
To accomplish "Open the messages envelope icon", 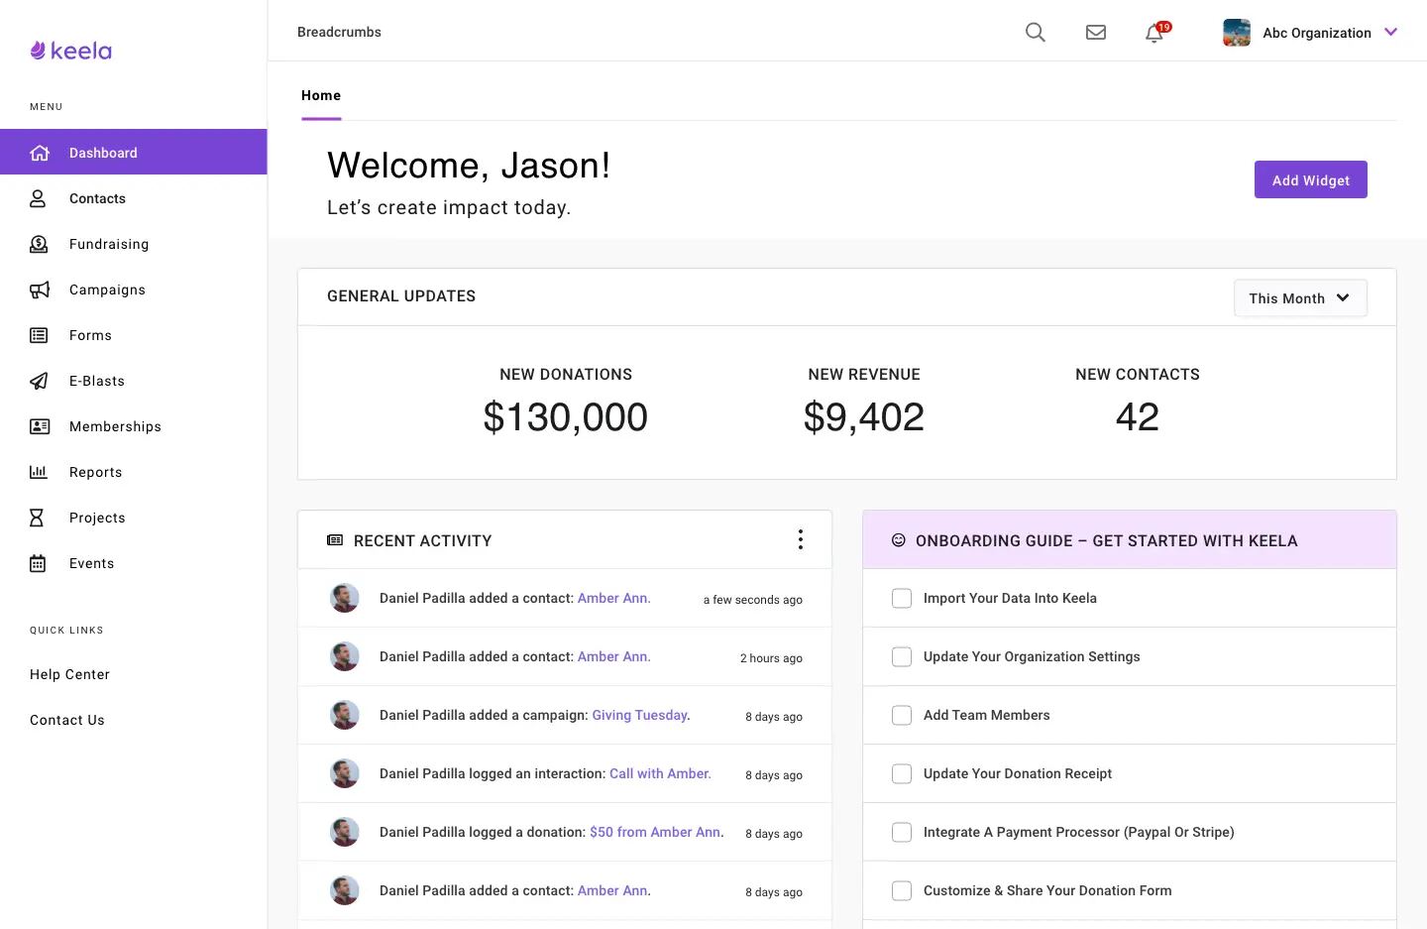I will coord(1095,32).
